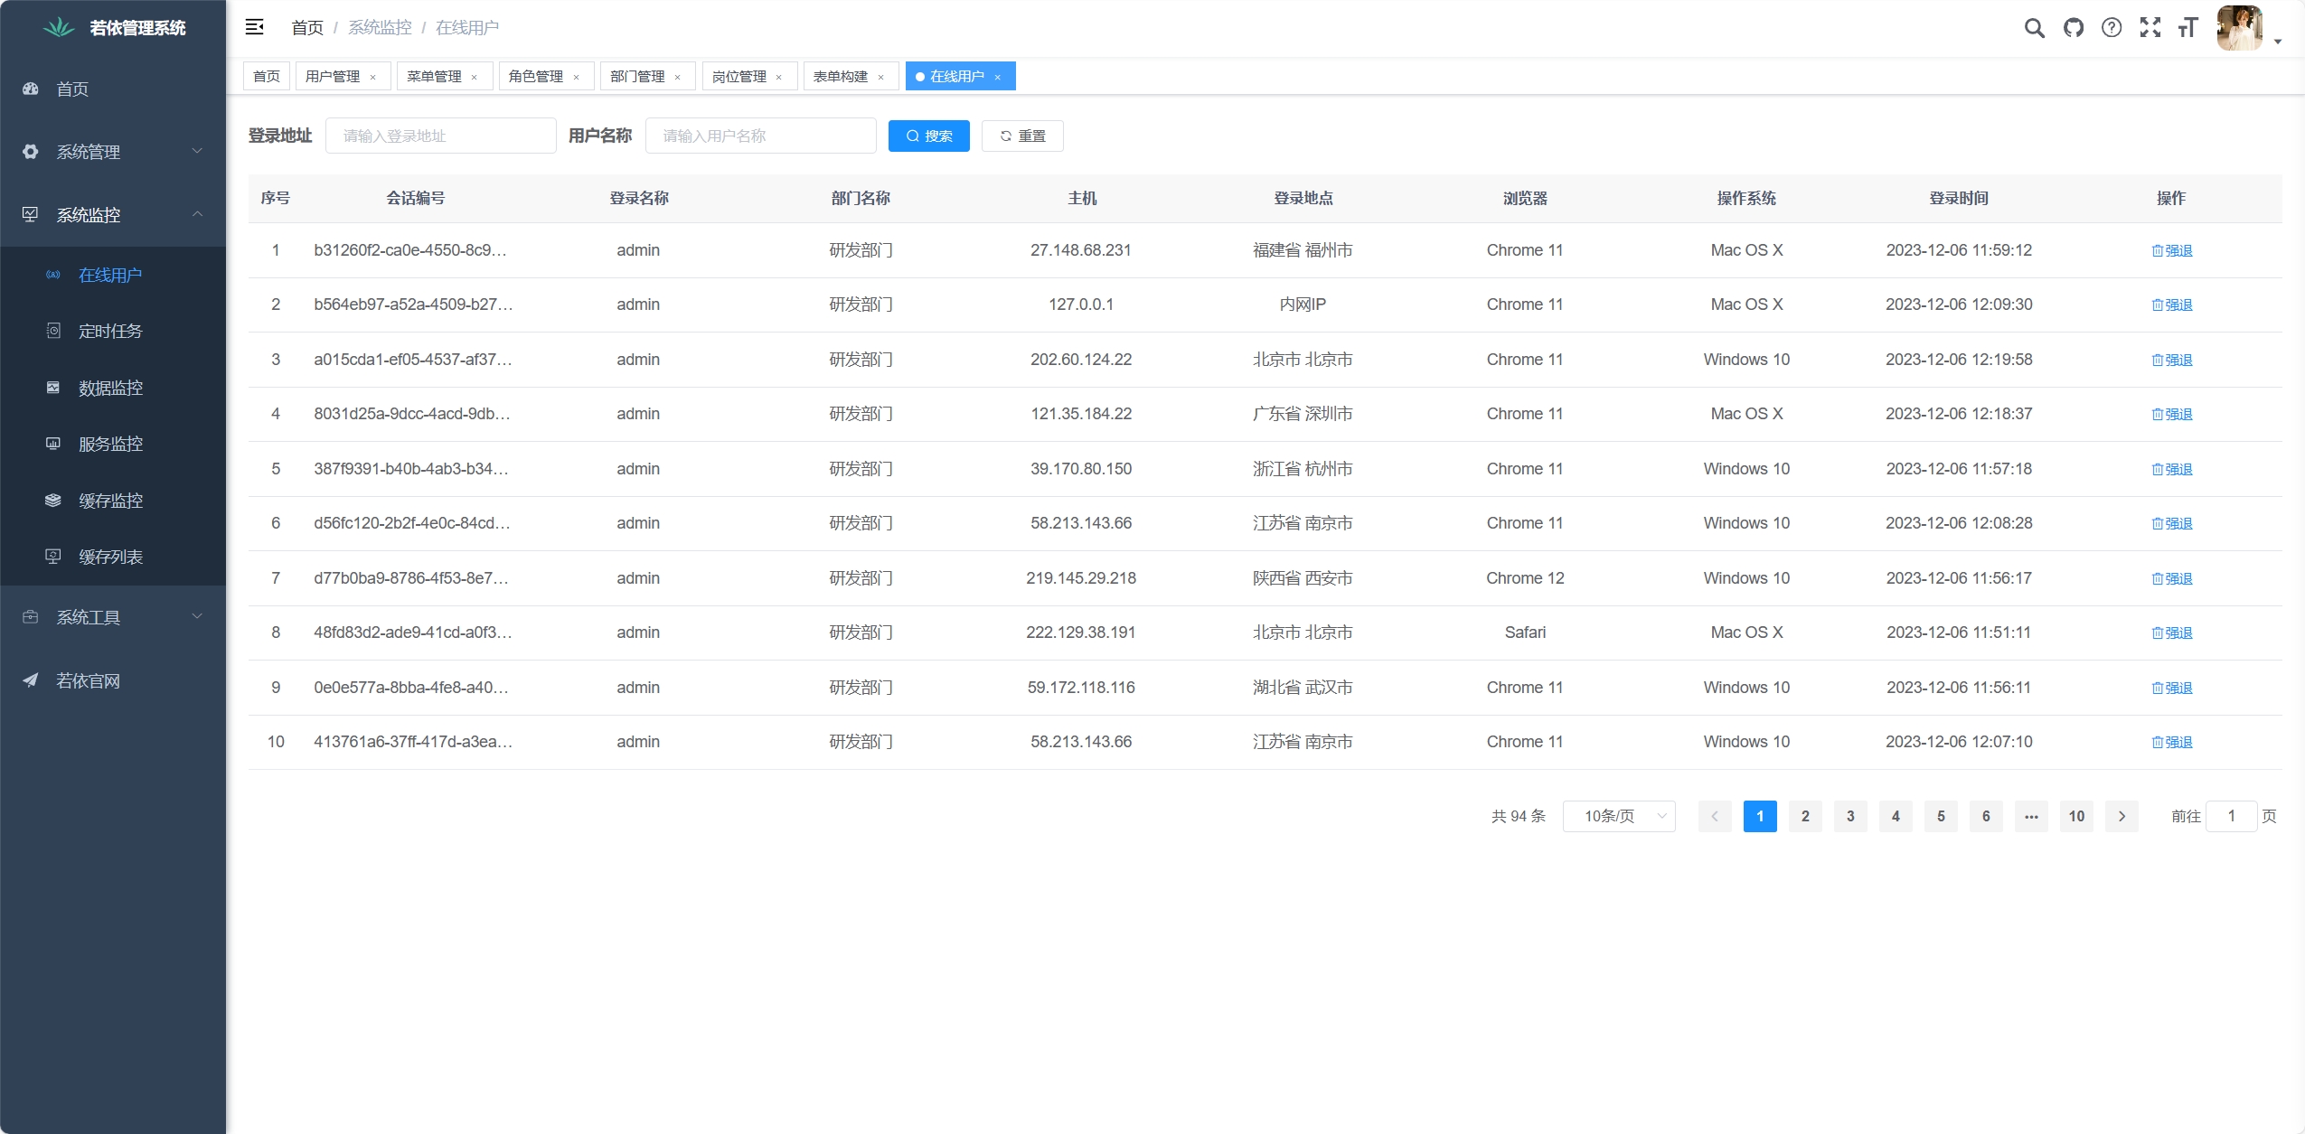Viewport: 2305px width, 1134px height.
Task: Click the pagination ellipsis jump button
Action: pos(2031,816)
